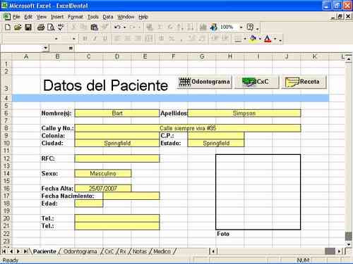
Task: Click the empty Edad field
Action: coord(89,203)
